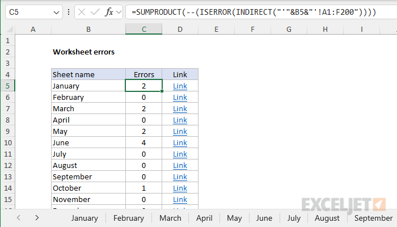The height and width of the screenshot is (227, 397).
Task: Select column A header
Action: click(33, 30)
